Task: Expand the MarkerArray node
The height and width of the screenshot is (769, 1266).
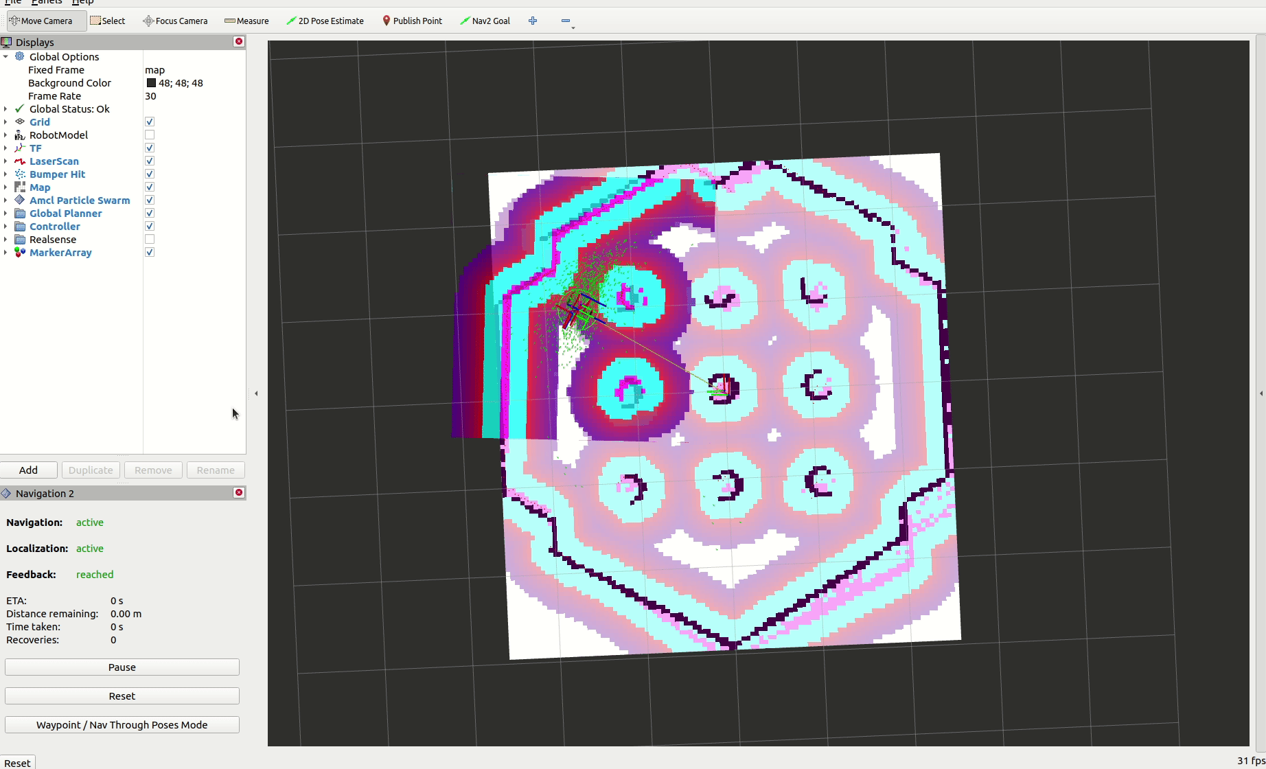Action: click(5, 252)
